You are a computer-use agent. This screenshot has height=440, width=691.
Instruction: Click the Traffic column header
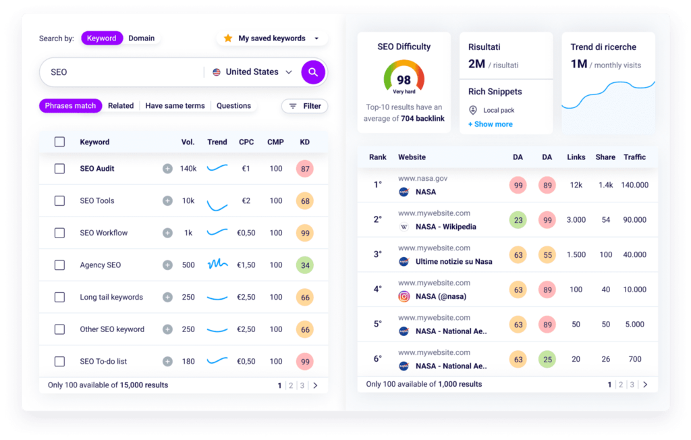634,157
